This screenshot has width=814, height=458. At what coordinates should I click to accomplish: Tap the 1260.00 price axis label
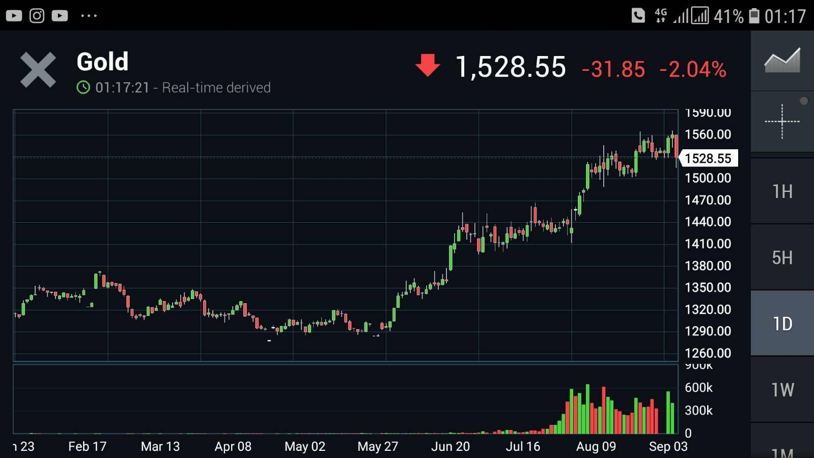708,353
